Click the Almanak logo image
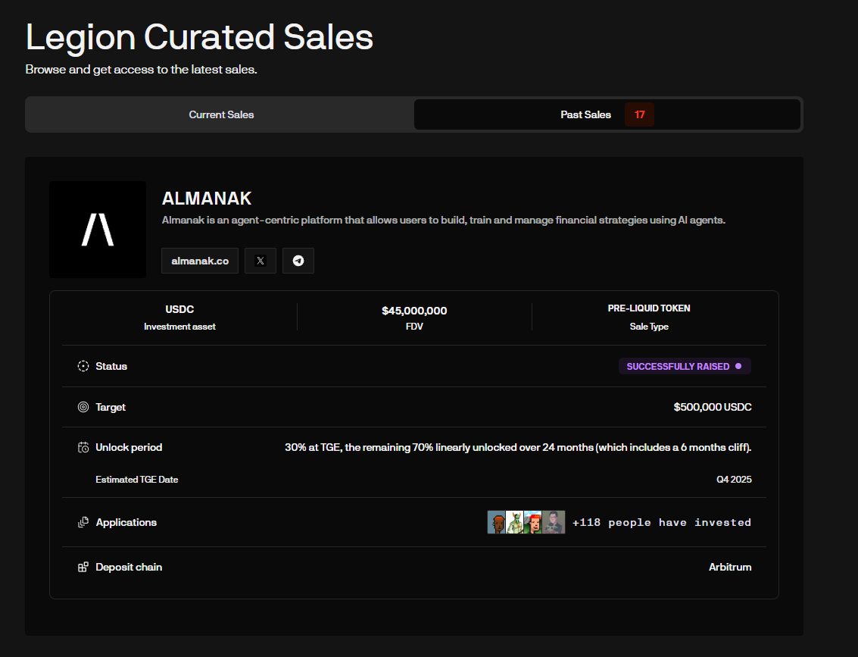The height and width of the screenshot is (657, 858). [x=98, y=230]
